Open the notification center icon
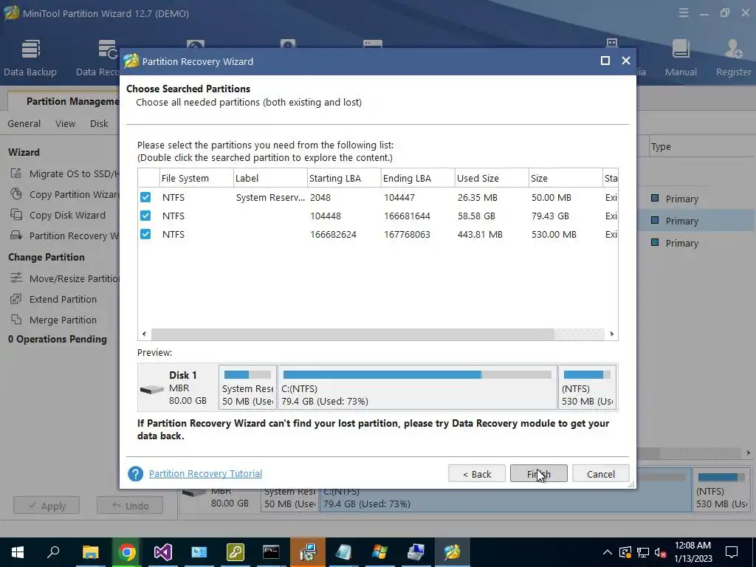 [732, 552]
